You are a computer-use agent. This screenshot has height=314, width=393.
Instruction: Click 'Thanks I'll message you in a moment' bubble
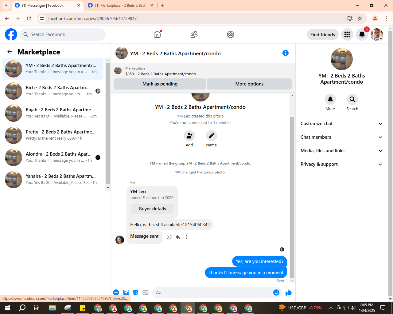point(246,273)
